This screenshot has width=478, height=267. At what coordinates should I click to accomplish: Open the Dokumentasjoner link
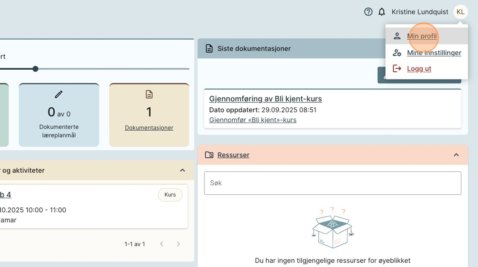click(149, 128)
